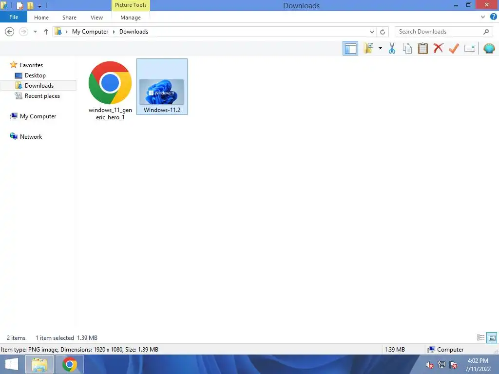Image resolution: width=499 pixels, height=374 pixels.
Task: Click the red X Delete icon
Action: pyautogui.click(x=438, y=48)
